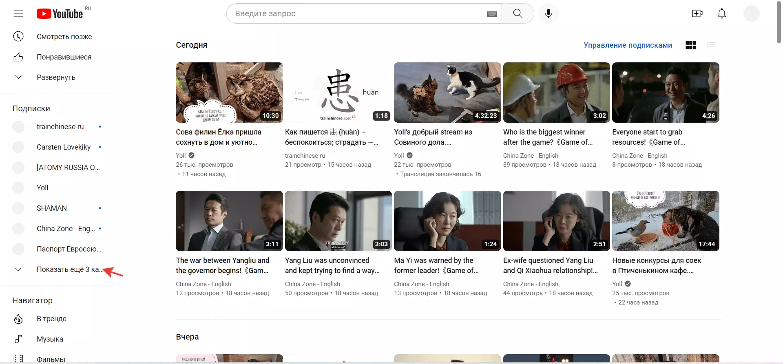This screenshot has height=364, width=783.
Task: Open the create video icon
Action: [x=697, y=13]
